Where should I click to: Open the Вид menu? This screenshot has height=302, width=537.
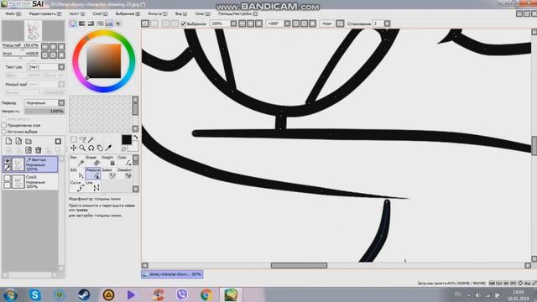[181, 13]
